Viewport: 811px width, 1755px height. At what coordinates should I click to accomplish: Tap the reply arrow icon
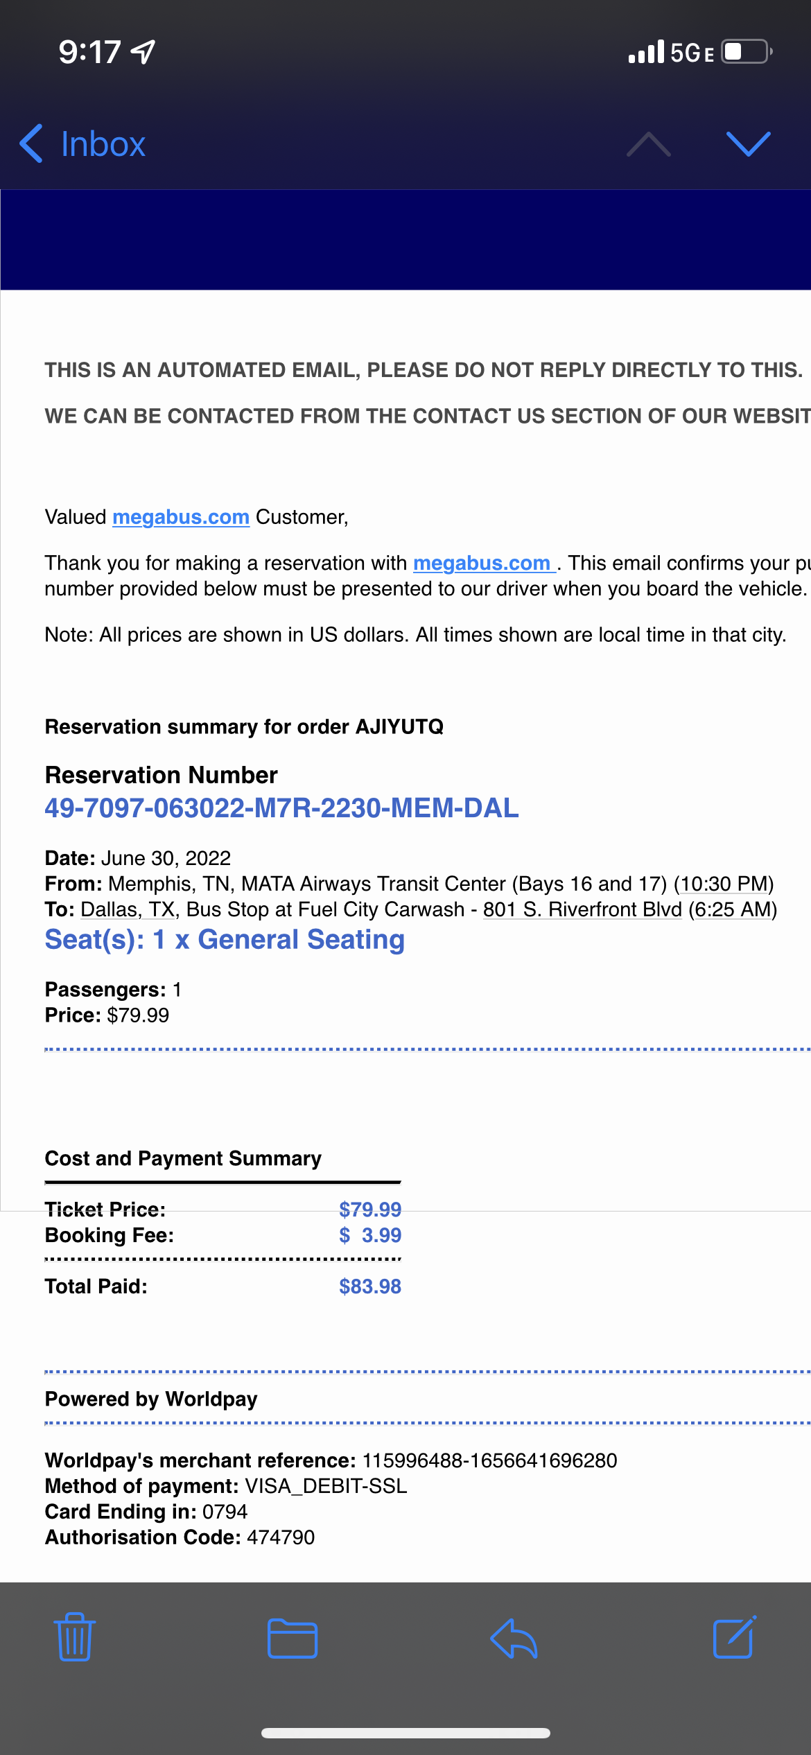coord(514,1639)
